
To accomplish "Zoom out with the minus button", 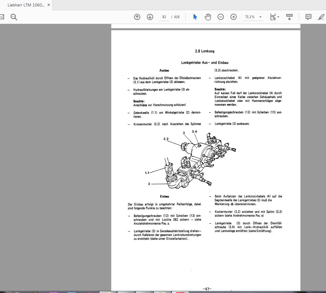I will (220, 17).
